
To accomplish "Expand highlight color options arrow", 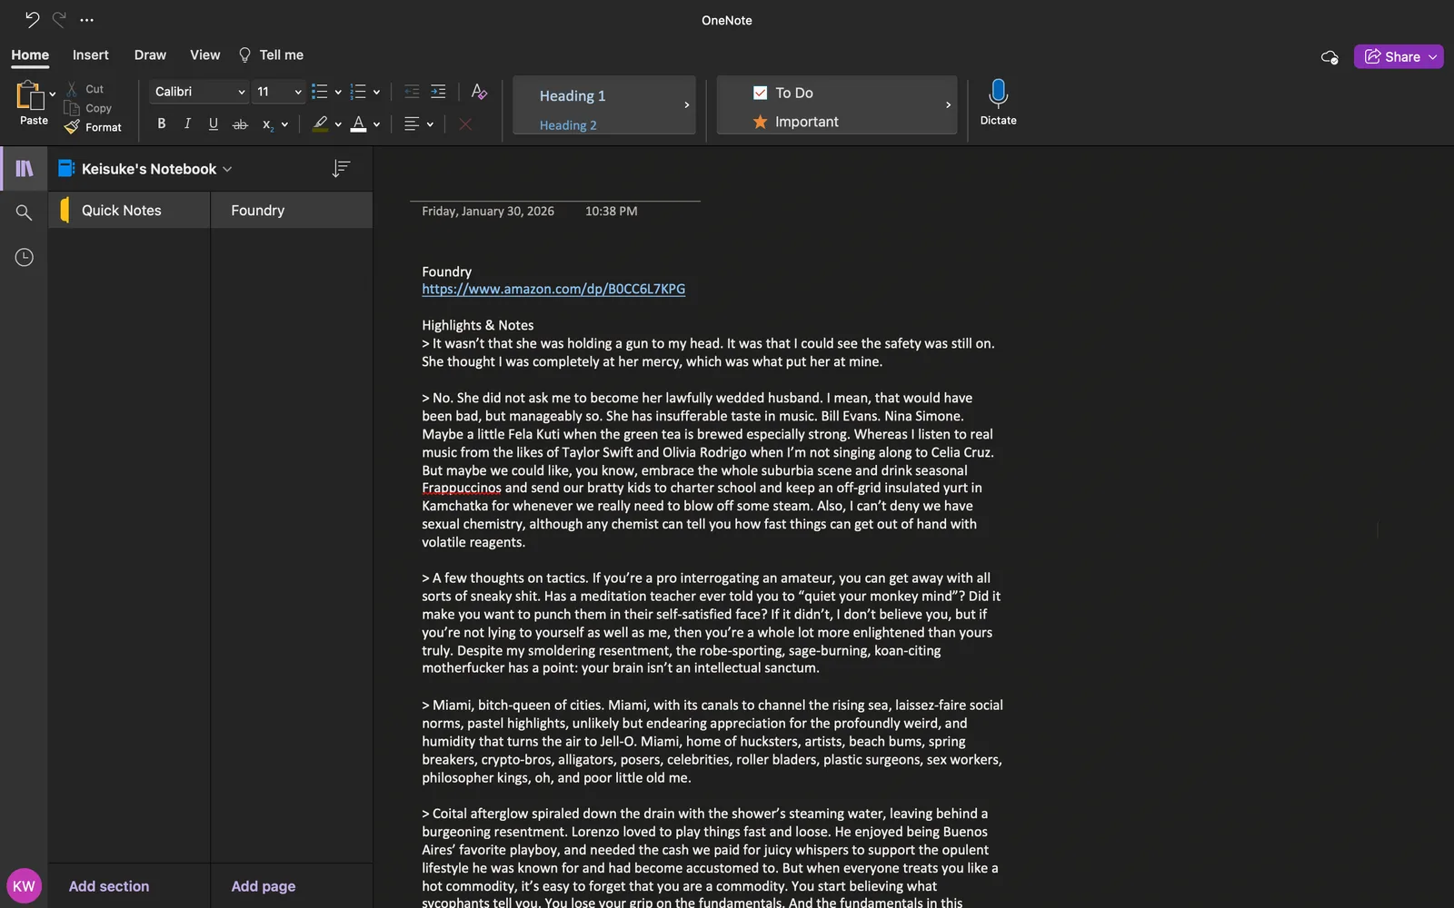I will 338,124.
